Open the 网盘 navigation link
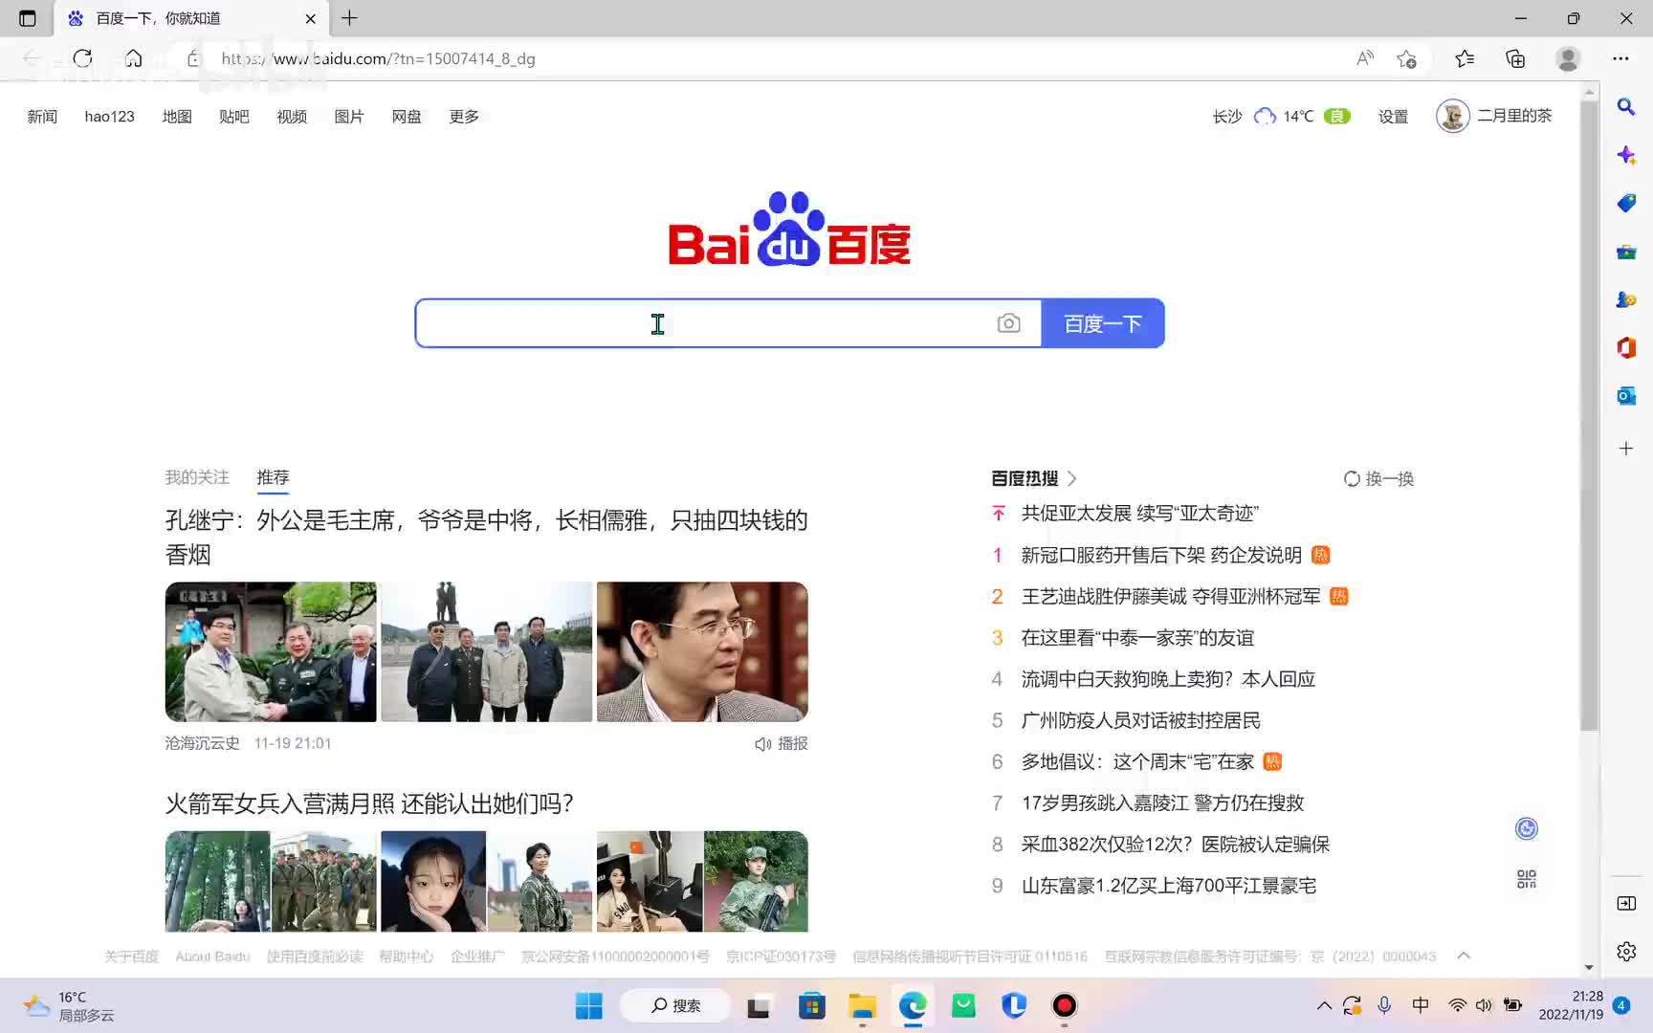This screenshot has width=1653, height=1033. click(x=407, y=117)
